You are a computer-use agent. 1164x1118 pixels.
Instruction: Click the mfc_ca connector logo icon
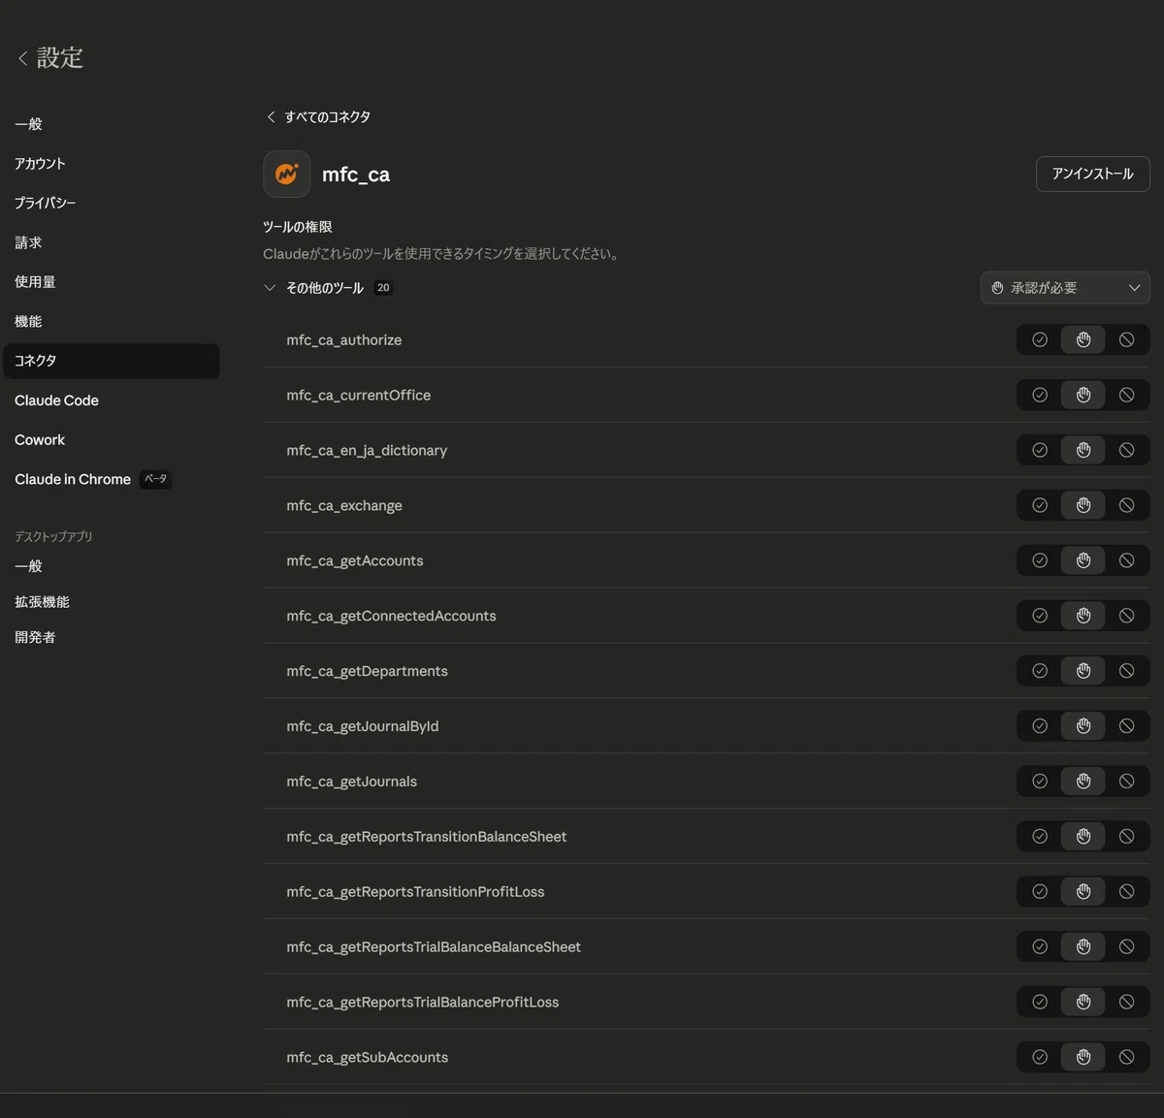pos(287,175)
